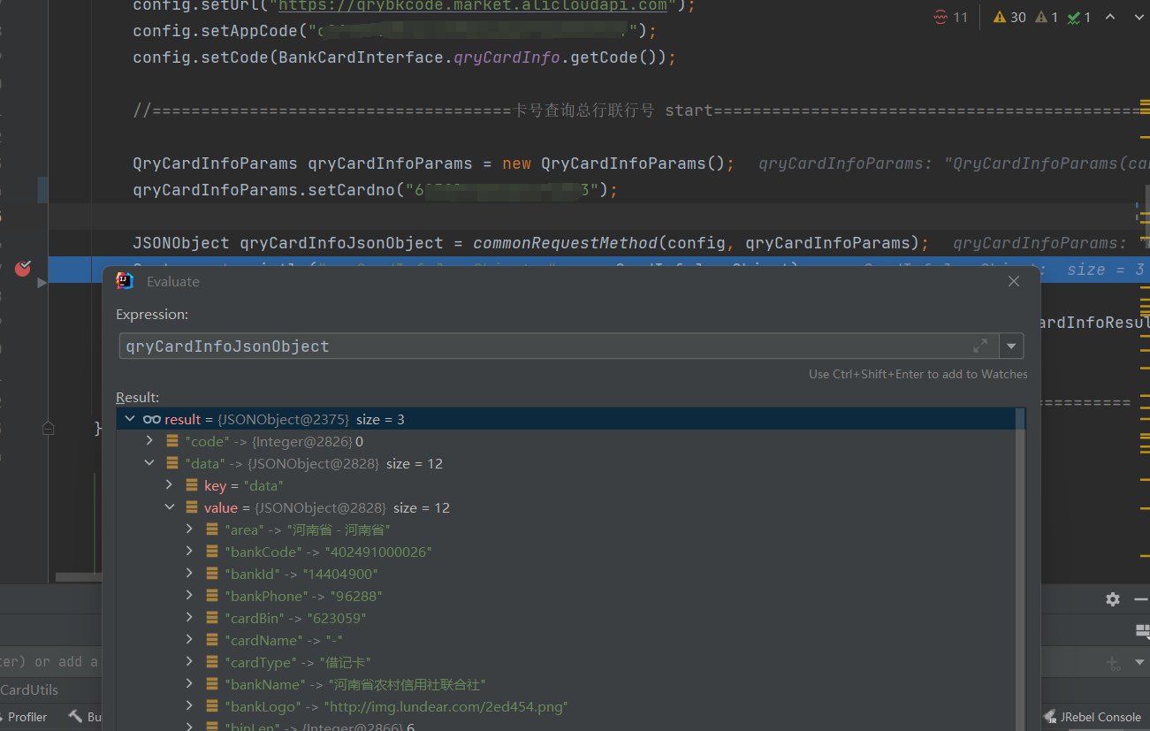Select the "bankLogo" URL value
Viewport: 1150px width, 731px height.
click(x=446, y=706)
